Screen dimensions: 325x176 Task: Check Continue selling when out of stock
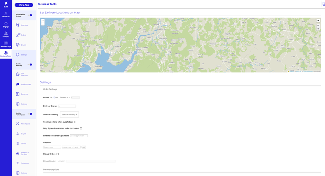click(75, 122)
